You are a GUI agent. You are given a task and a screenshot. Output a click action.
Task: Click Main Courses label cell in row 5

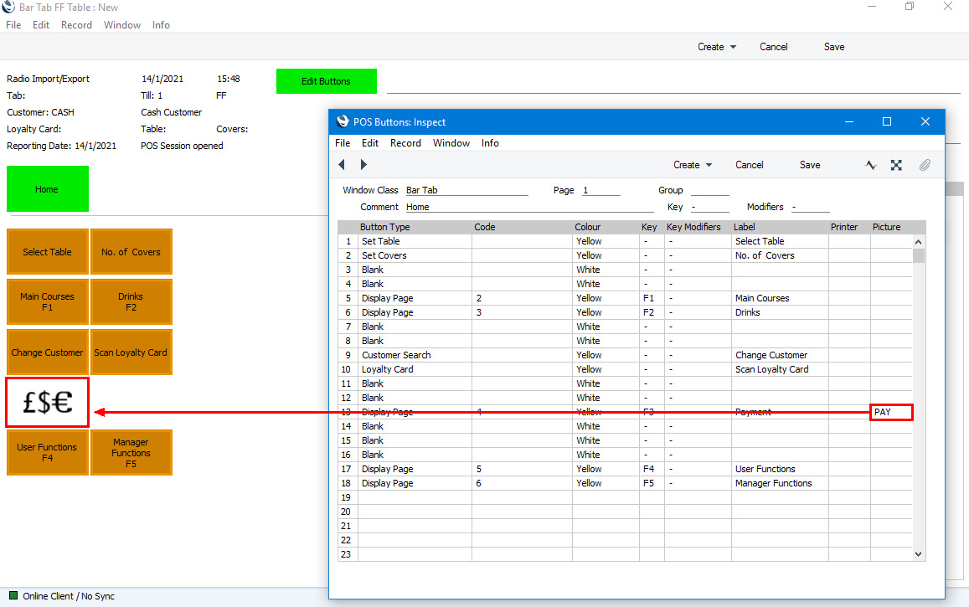point(780,297)
